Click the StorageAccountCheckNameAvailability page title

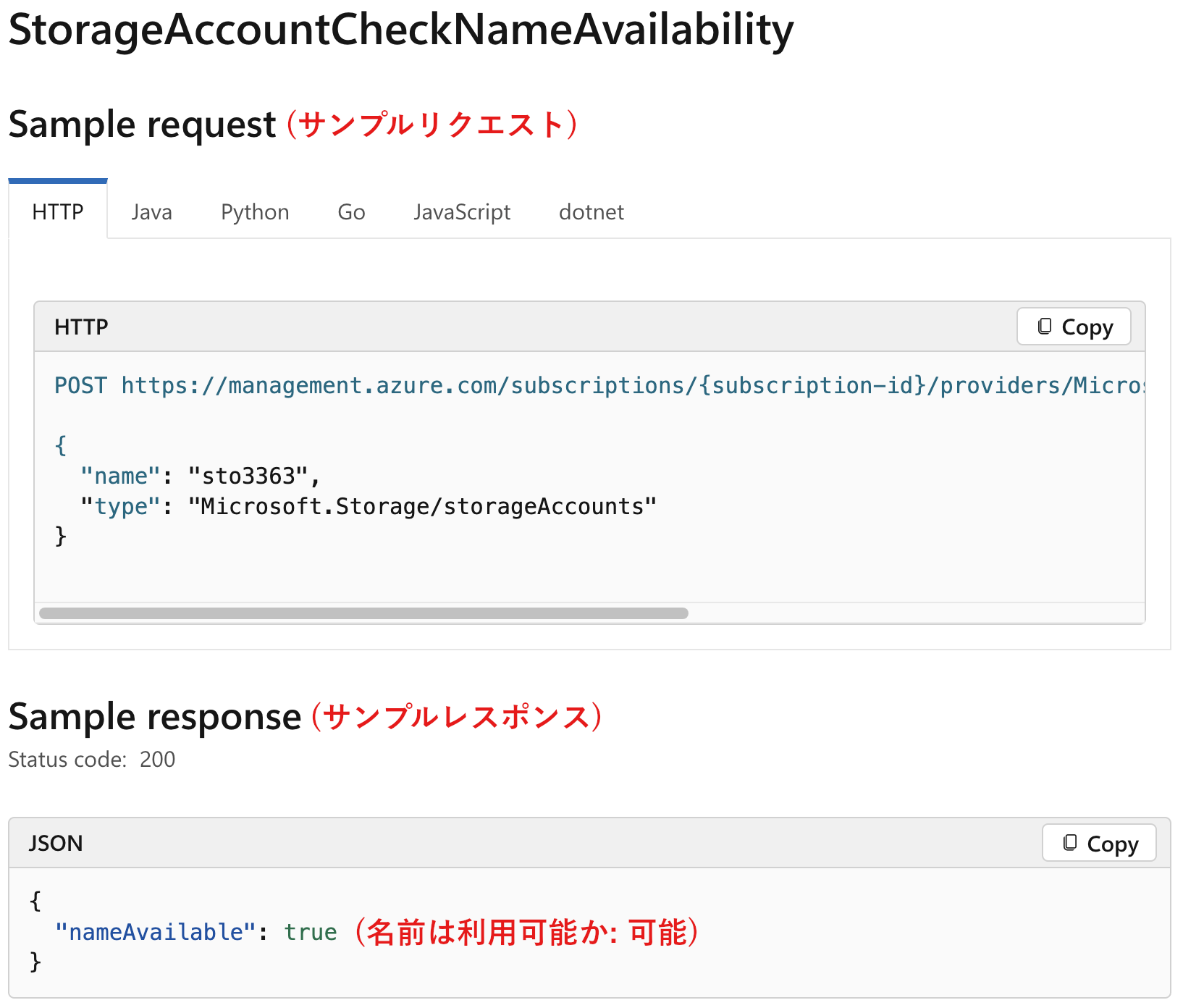[x=400, y=30]
